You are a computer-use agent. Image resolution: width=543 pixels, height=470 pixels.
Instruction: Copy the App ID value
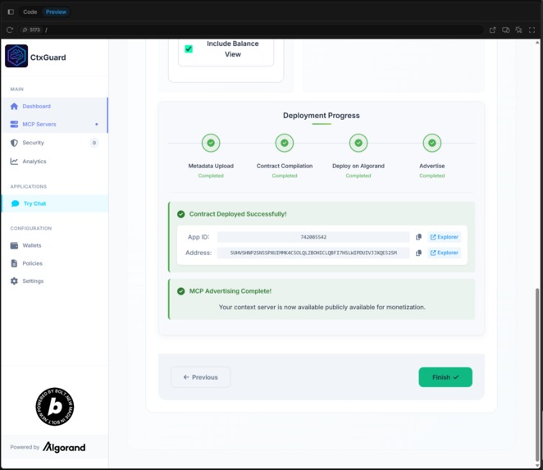(418, 237)
